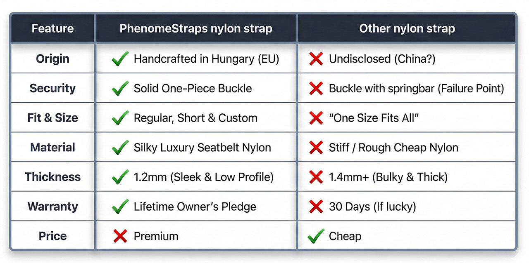This screenshot has height=263, width=529.
Task: Click the 1.4mm+ (Bulky & Thick) text
Action: tap(388, 177)
